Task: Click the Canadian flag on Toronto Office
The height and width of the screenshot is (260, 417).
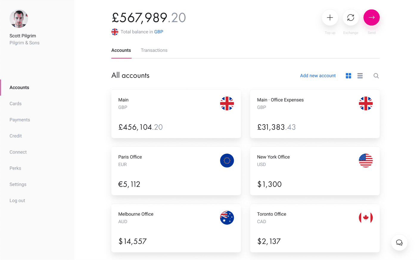Action: (x=366, y=218)
